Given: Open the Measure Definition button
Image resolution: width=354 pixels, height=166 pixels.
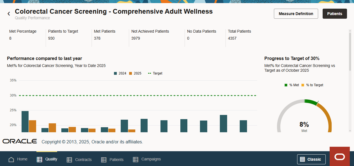Looking at the screenshot, I should (x=296, y=14).
